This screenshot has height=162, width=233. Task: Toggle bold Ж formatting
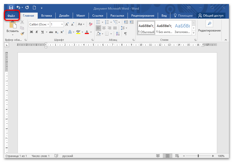[31, 32]
